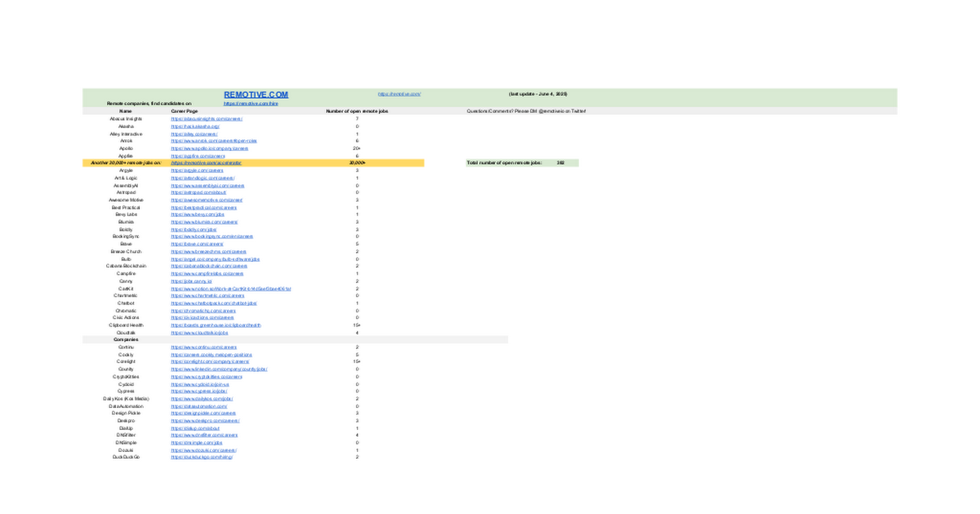Open the Canny jobs link
Viewport: 980px width, 514px height.
point(191,281)
